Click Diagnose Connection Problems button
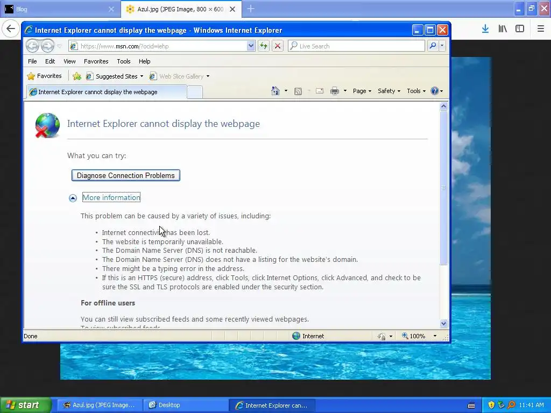This screenshot has height=413, width=551. [126, 175]
